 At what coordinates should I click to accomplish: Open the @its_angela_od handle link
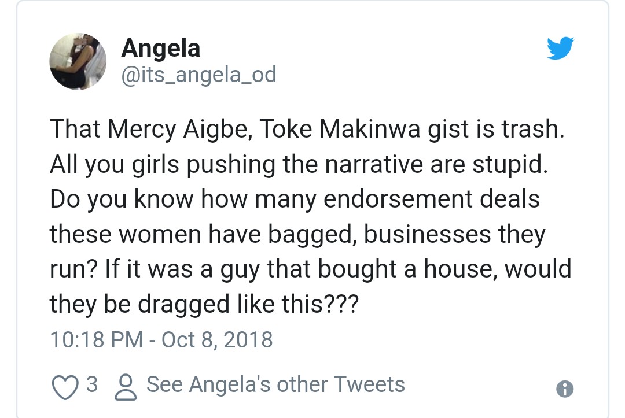pyautogui.click(x=198, y=75)
